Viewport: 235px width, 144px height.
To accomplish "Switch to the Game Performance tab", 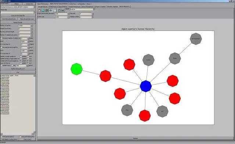I will 43,4.
